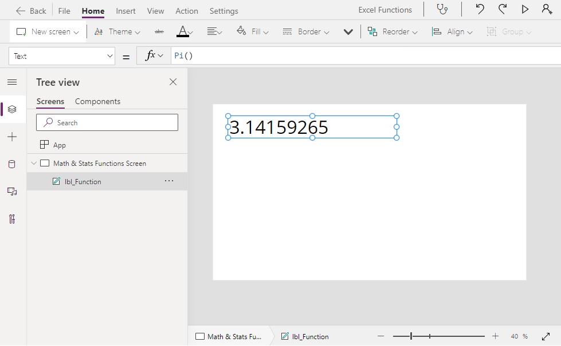Open the Media panel icon

click(12, 192)
